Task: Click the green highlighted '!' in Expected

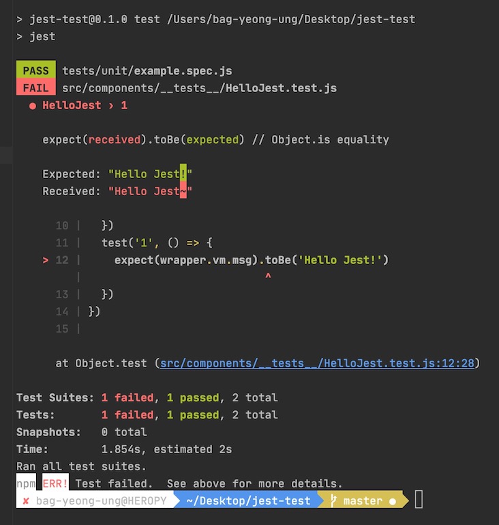Action: coord(183,173)
